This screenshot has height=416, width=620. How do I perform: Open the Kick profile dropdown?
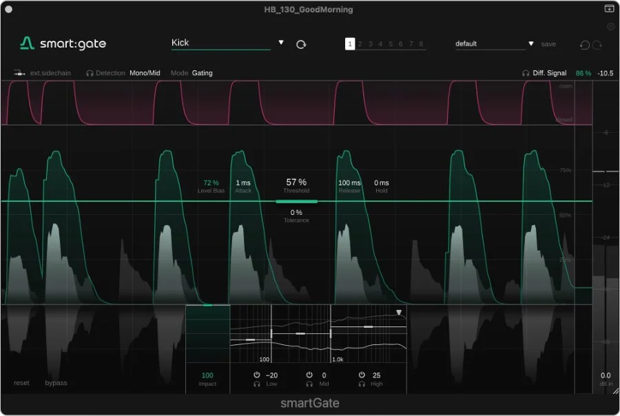(x=281, y=43)
